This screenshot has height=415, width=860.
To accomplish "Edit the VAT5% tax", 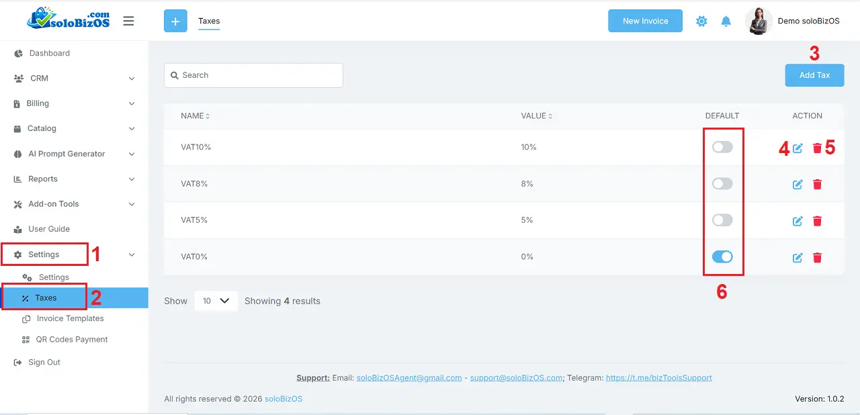I will click(x=798, y=221).
